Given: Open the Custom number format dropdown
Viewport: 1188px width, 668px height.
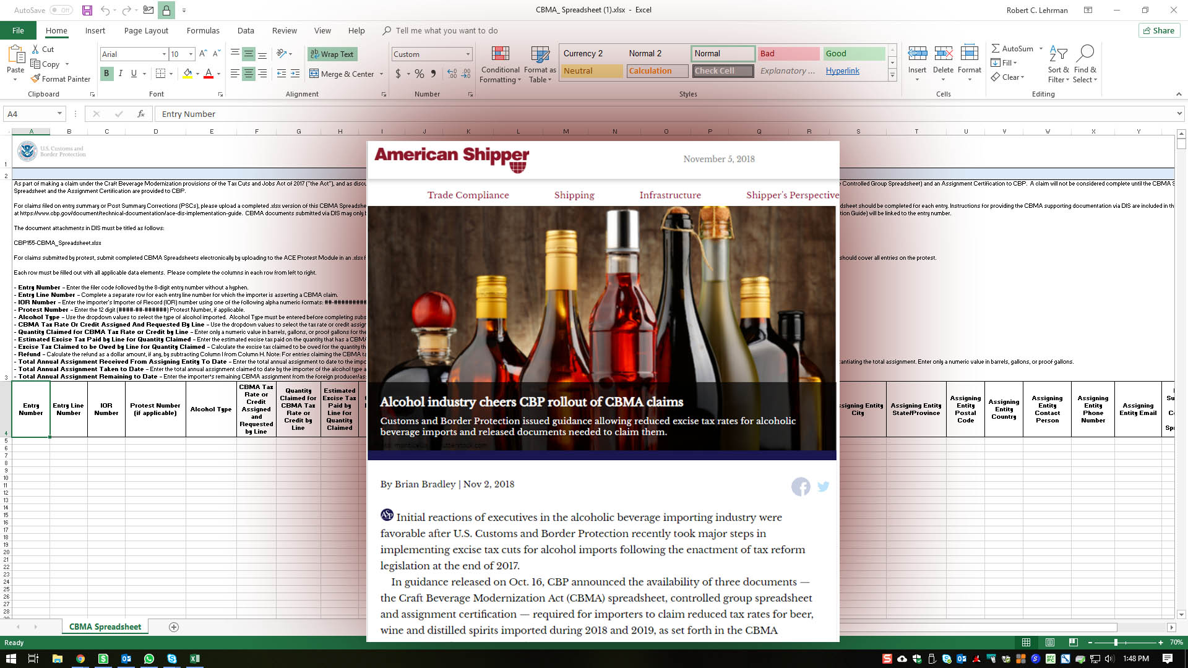Looking at the screenshot, I should [x=468, y=54].
